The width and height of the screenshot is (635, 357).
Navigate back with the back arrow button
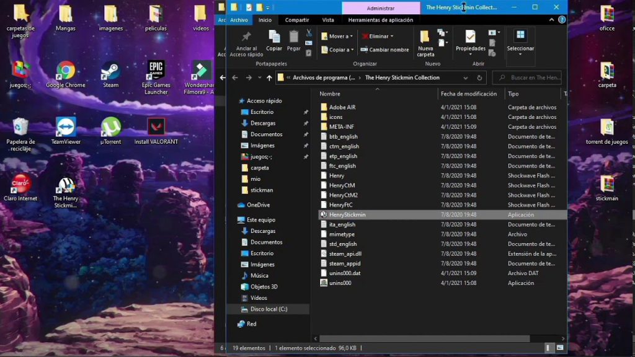click(234, 77)
